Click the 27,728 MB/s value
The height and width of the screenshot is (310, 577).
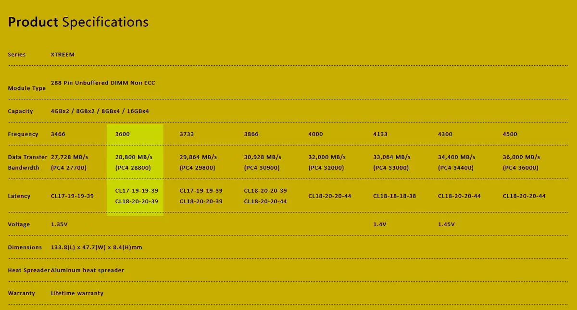tap(70, 157)
